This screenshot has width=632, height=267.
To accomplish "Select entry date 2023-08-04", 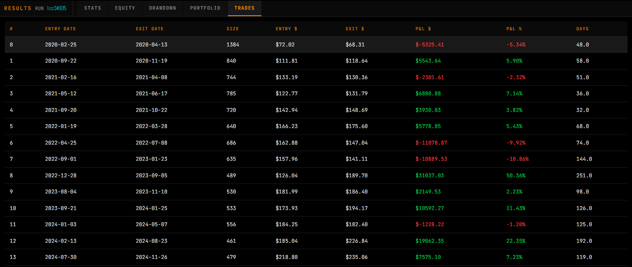I will pos(61,192).
